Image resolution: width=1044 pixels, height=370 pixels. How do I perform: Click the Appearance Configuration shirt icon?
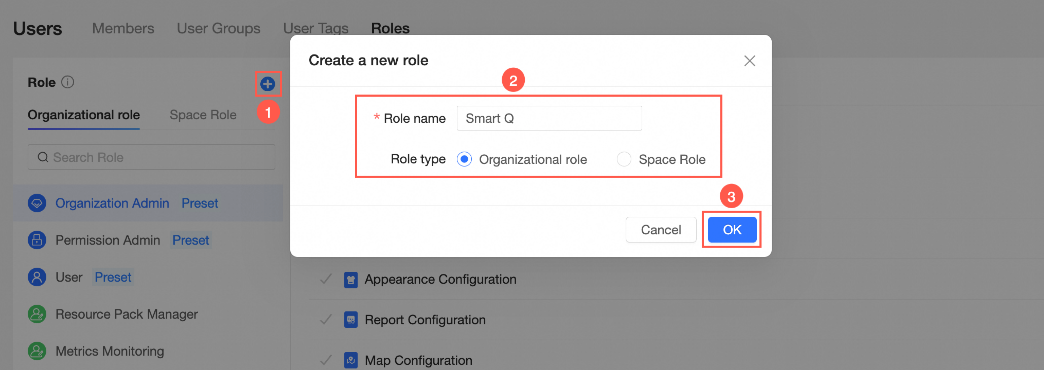tap(351, 280)
